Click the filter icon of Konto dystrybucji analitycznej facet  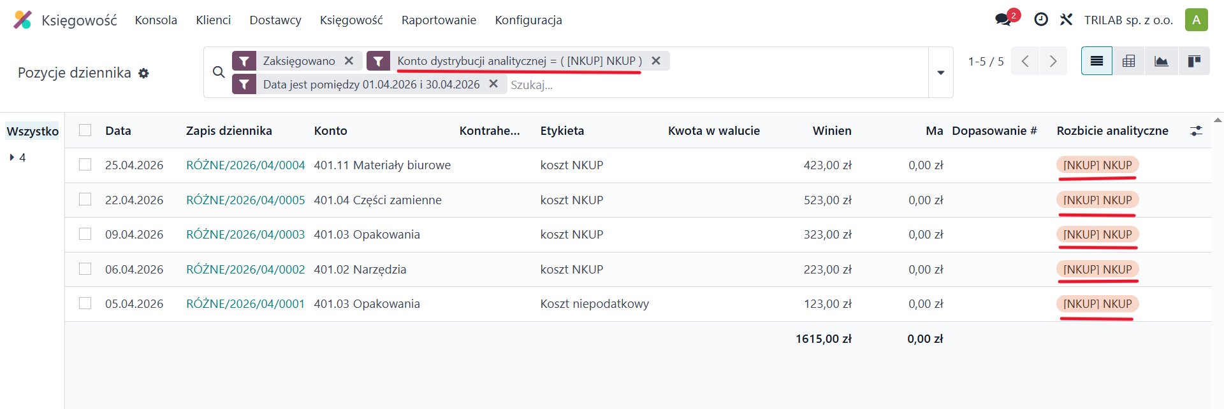pyautogui.click(x=379, y=61)
